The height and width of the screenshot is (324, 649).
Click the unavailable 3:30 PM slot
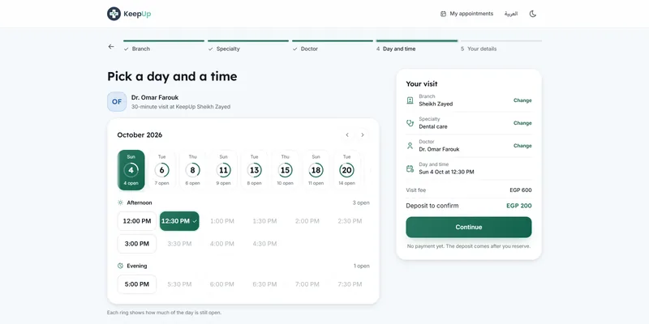(179, 244)
